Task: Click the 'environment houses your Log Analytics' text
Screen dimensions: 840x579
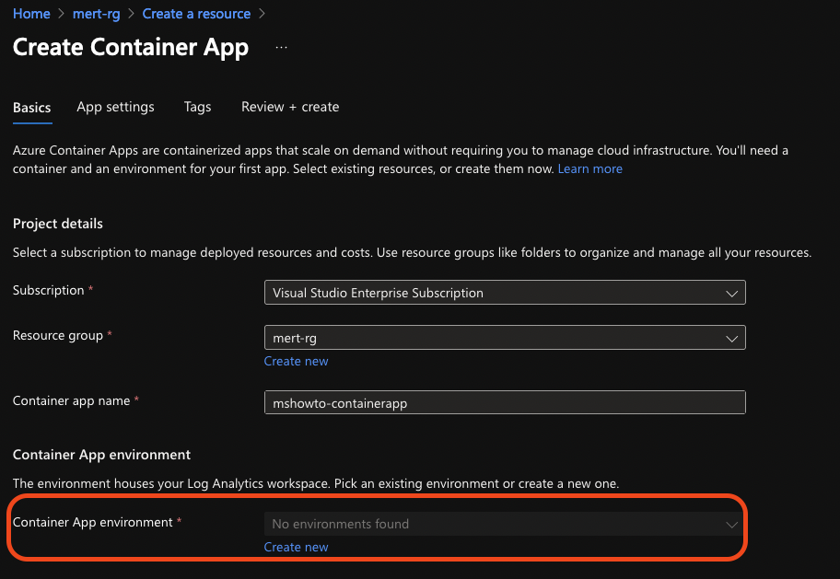Action: pos(316,483)
